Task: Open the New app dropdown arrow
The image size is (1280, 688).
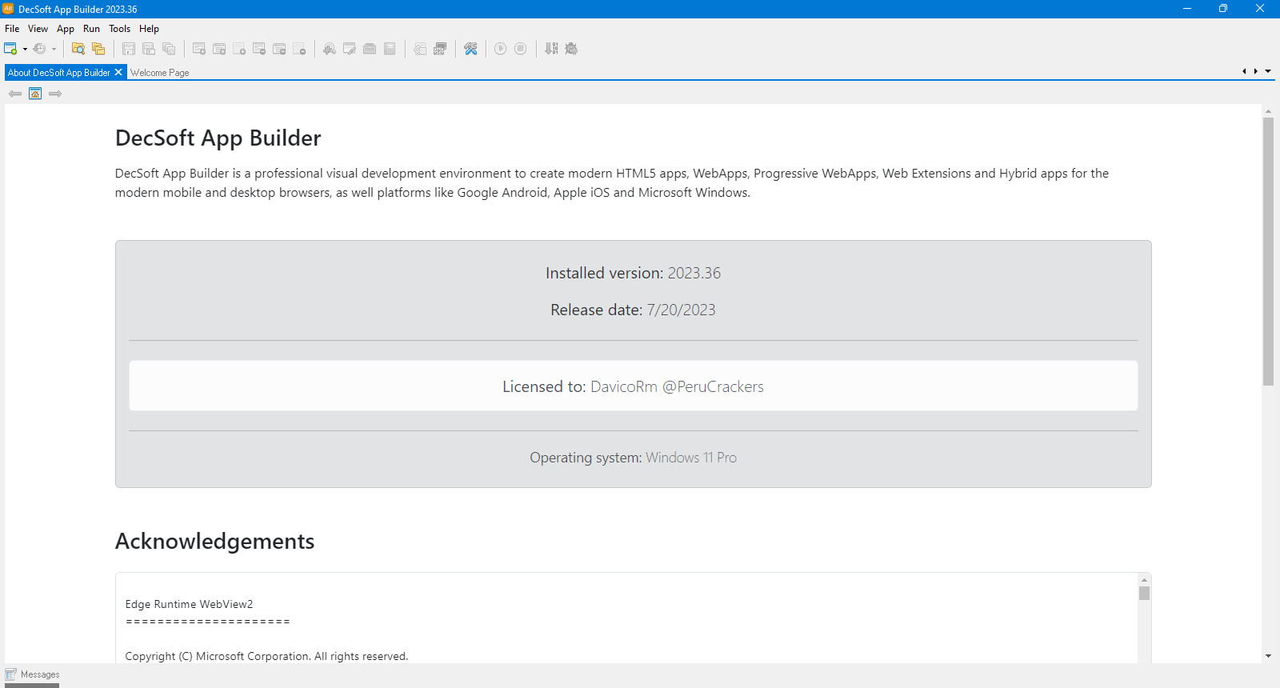Action: pos(25,49)
